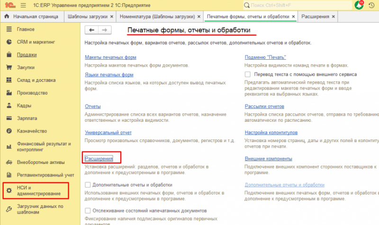
Task: Open the Расширения link
Action: 99,159
